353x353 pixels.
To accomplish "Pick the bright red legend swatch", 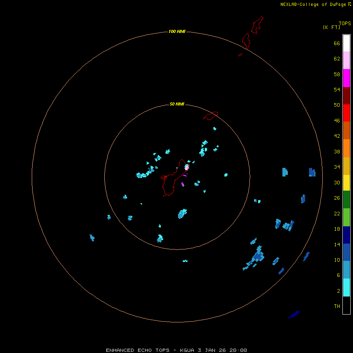I will click(x=346, y=113).
